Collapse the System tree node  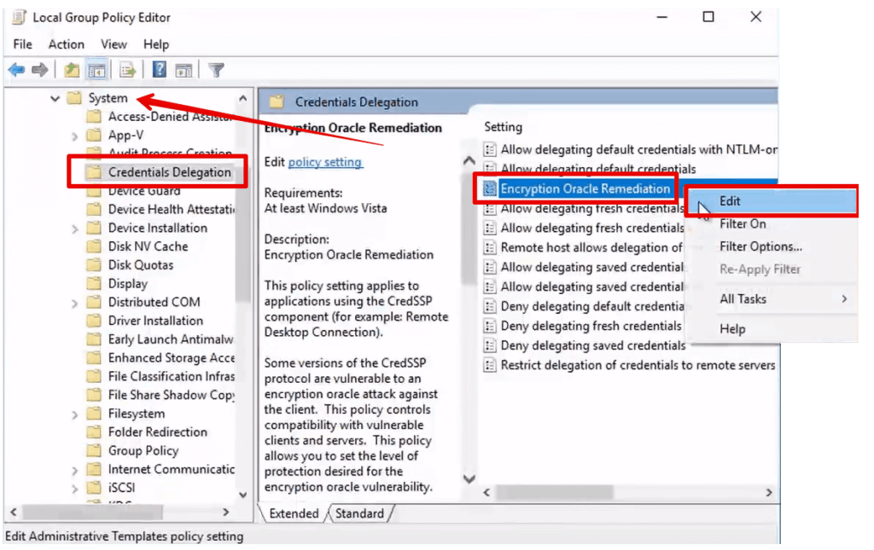(x=54, y=98)
